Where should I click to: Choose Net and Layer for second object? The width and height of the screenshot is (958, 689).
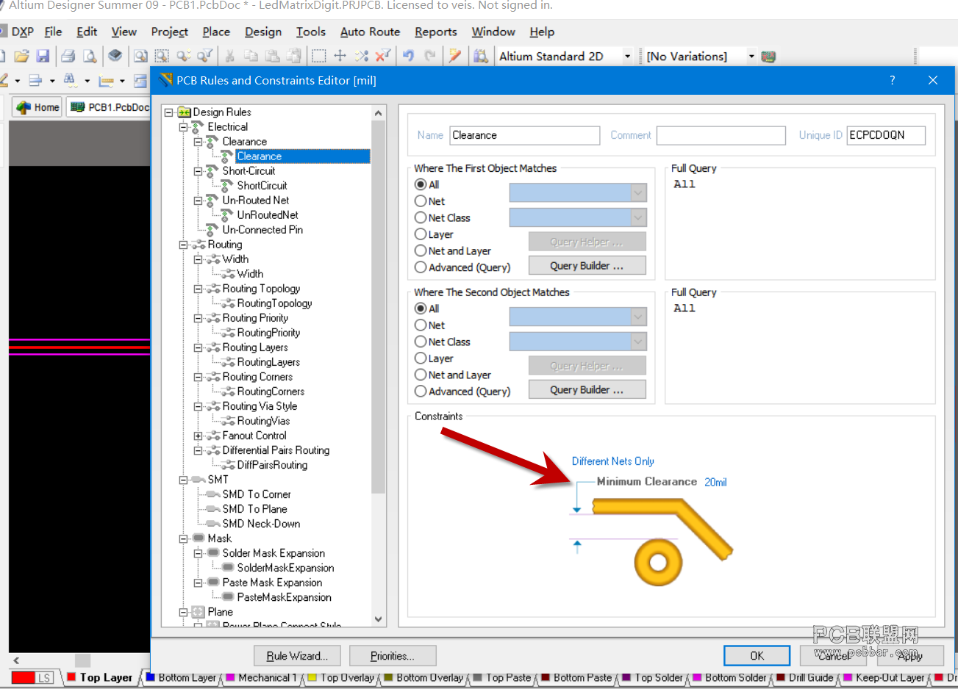pos(421,375)
